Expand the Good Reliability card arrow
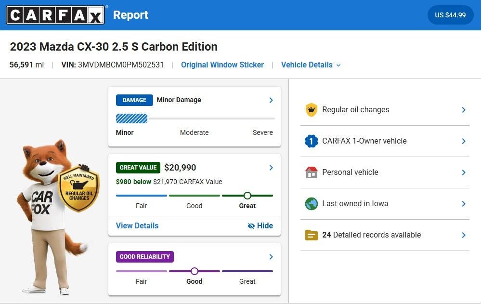Image resolution: width=481 pixels, height=304 pixels. [271, 257]
